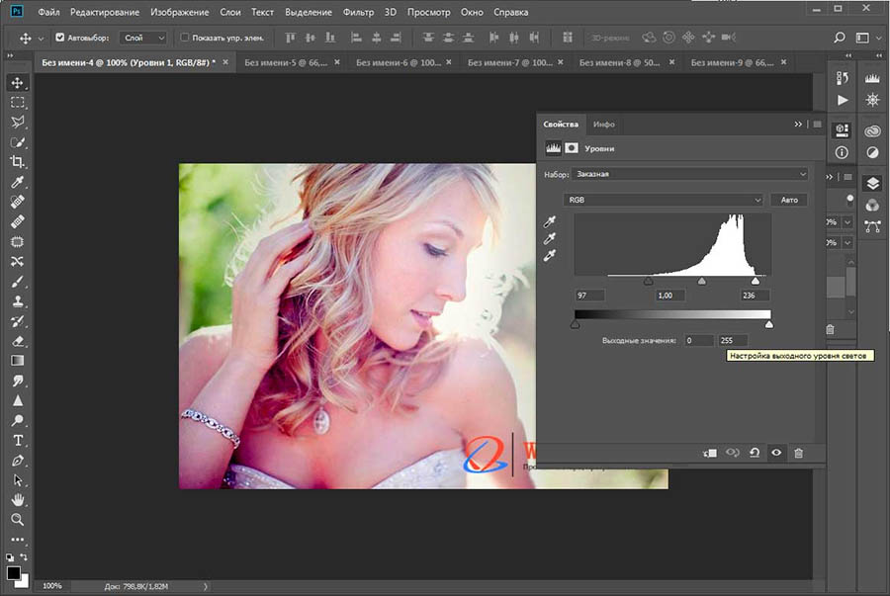Switch to the Инфо tab
The width and height of the screenshot is (890, 596).
pos(603,125)
